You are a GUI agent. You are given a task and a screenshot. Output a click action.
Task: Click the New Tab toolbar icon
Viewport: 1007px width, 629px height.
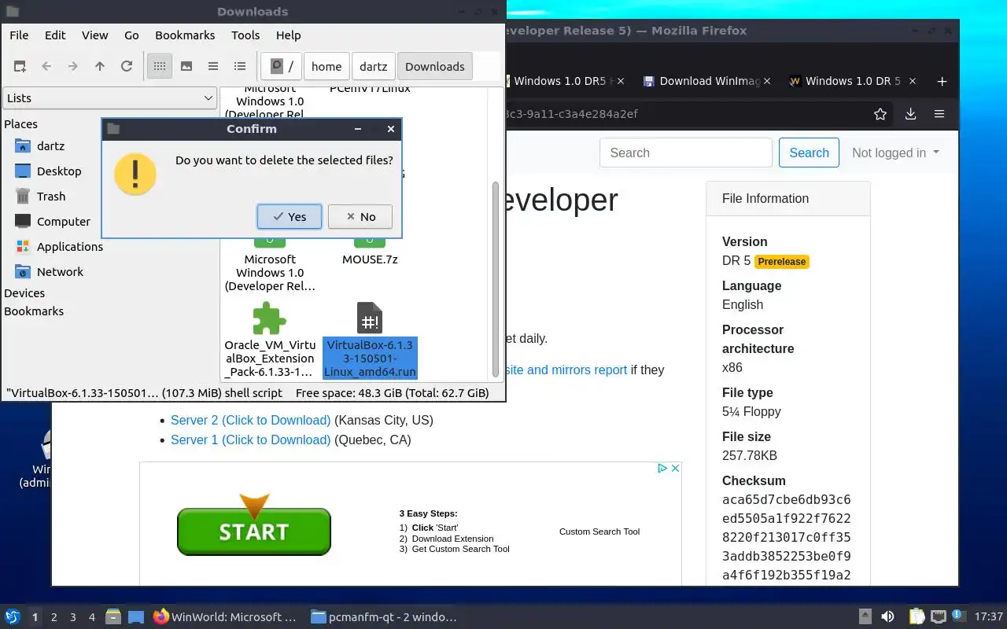[x=20, y=66]
